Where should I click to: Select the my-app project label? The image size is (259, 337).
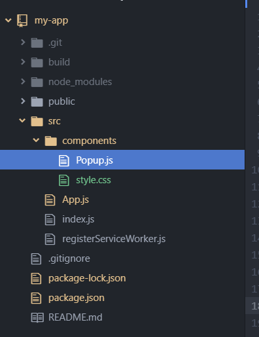pos(51,21)
